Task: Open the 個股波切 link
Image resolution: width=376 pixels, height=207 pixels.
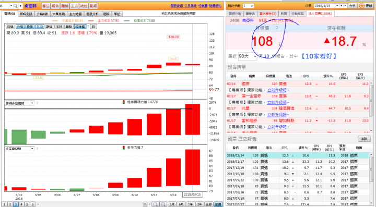Action: point(177,6)
